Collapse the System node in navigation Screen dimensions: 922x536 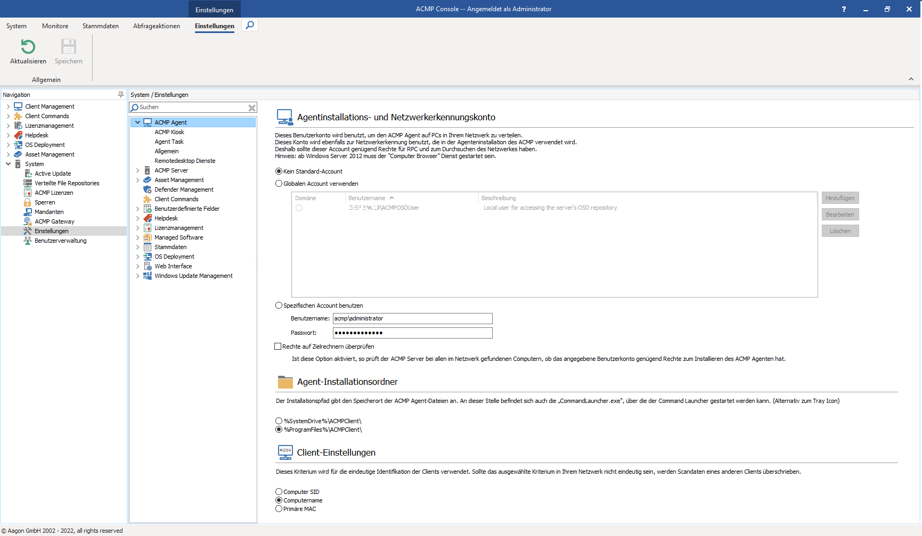tap(8, 164)
